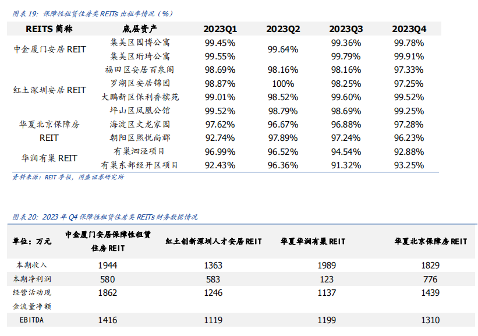The image size is (478, 336).
Task: Select the 资料来源 source note
Action: [68, 177]
